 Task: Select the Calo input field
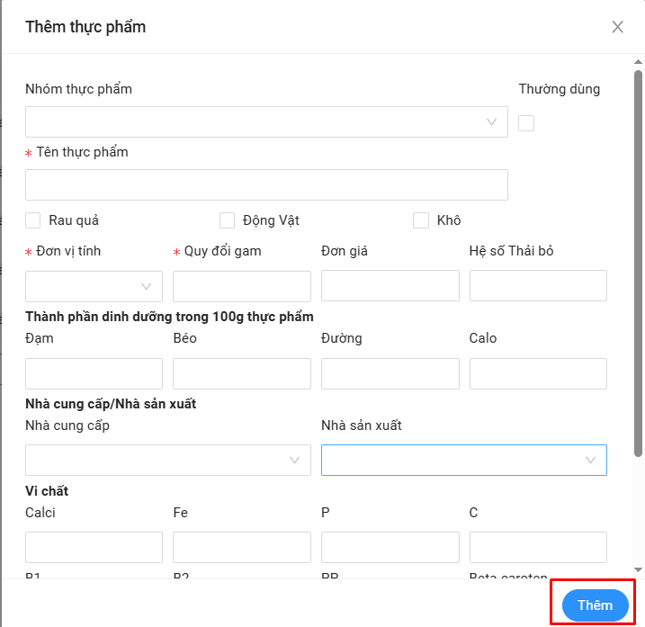tap(538, 373)
